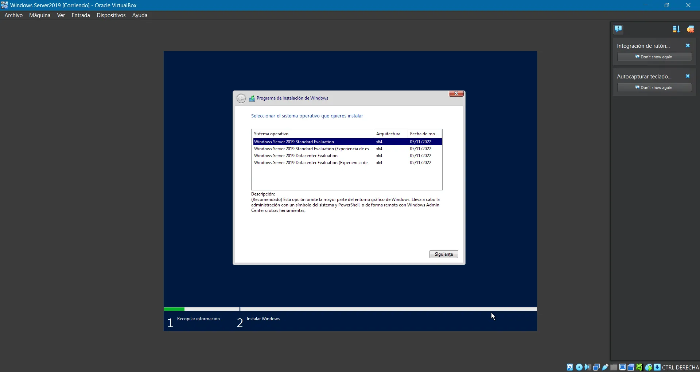Click the Arquitectura column header

pyautogui.click(x=390, y=134)
